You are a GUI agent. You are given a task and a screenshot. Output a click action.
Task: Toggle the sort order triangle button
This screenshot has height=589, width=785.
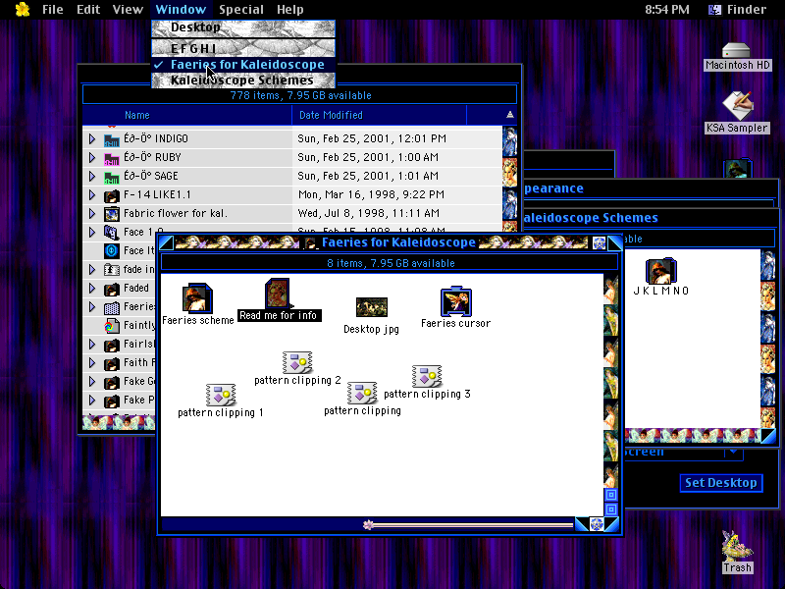point(509,115)
